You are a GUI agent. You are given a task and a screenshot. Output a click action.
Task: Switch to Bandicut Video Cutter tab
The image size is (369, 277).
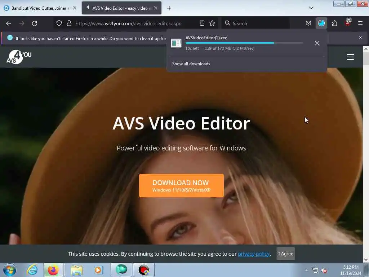click(x=40, y=8)
